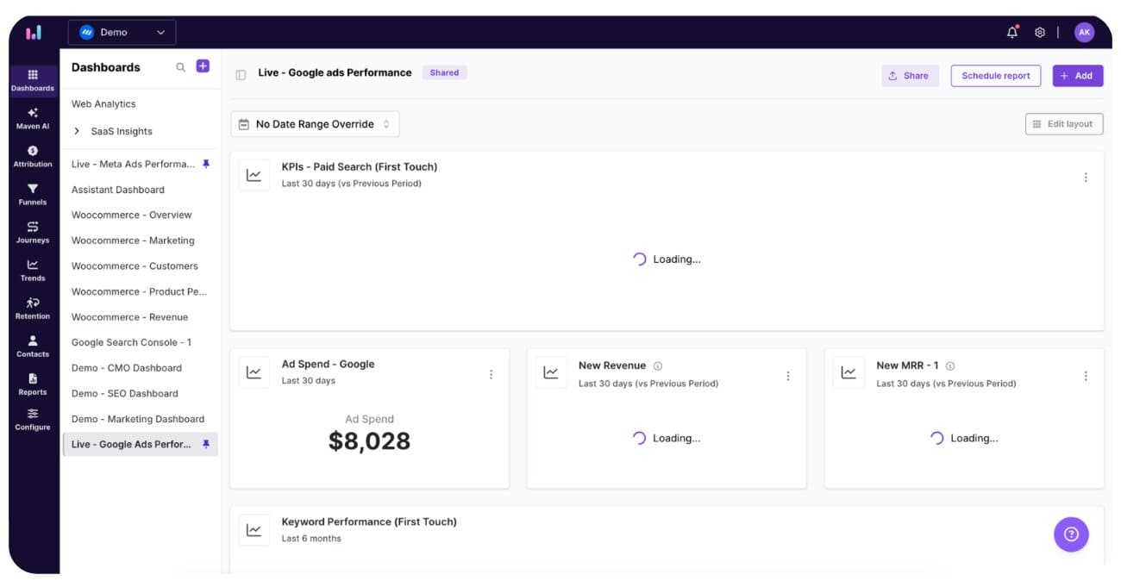Click Schedule report button
This screenshot has width=1121, height=587.
coord(996,76)
